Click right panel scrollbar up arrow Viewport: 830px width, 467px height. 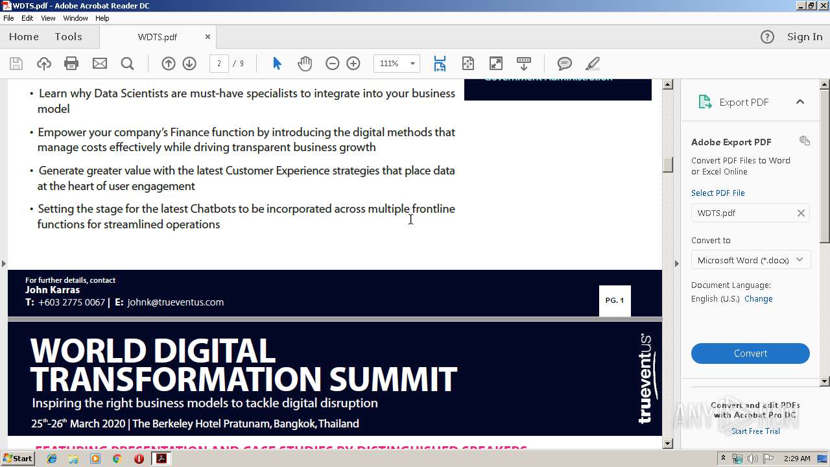click(825, 84)
